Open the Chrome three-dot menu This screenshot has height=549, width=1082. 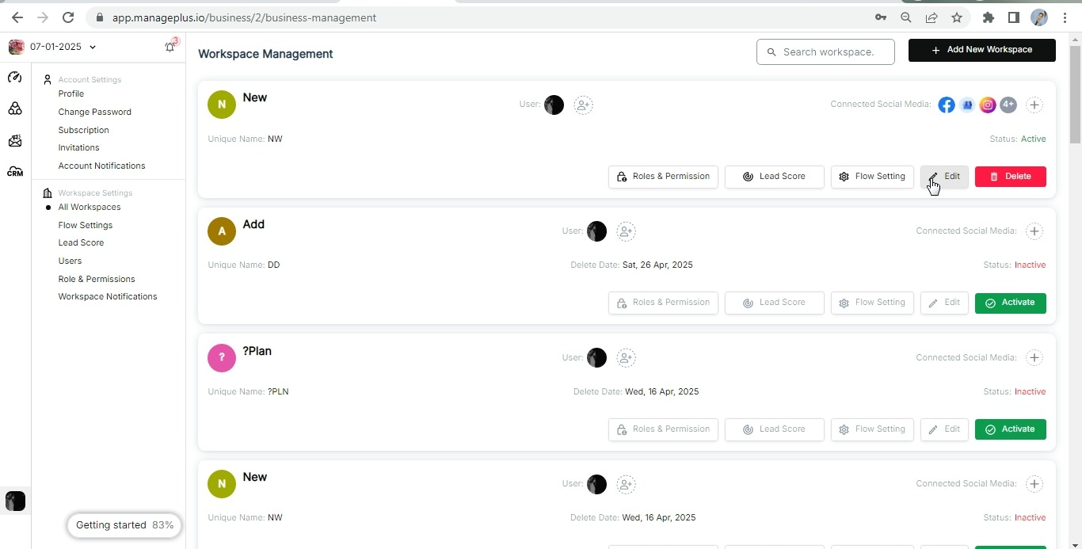[1065, 17]
